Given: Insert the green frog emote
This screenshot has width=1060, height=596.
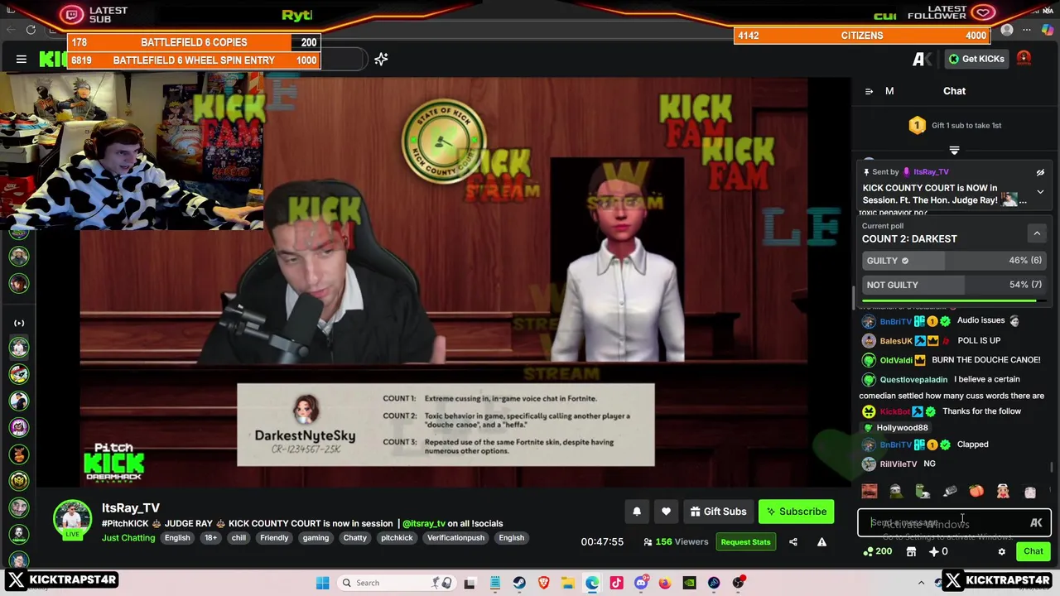Looking at the screenshot, I should pos(923,492).
